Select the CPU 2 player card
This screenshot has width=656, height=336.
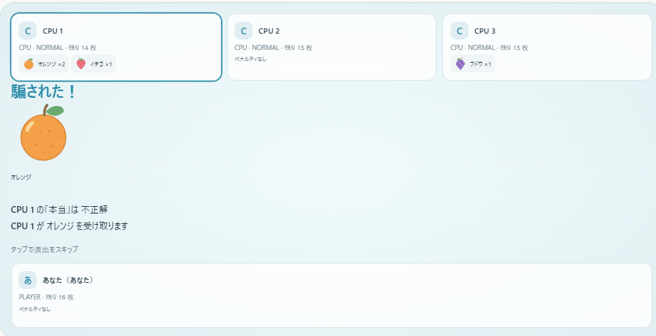(x=332, y=47)
